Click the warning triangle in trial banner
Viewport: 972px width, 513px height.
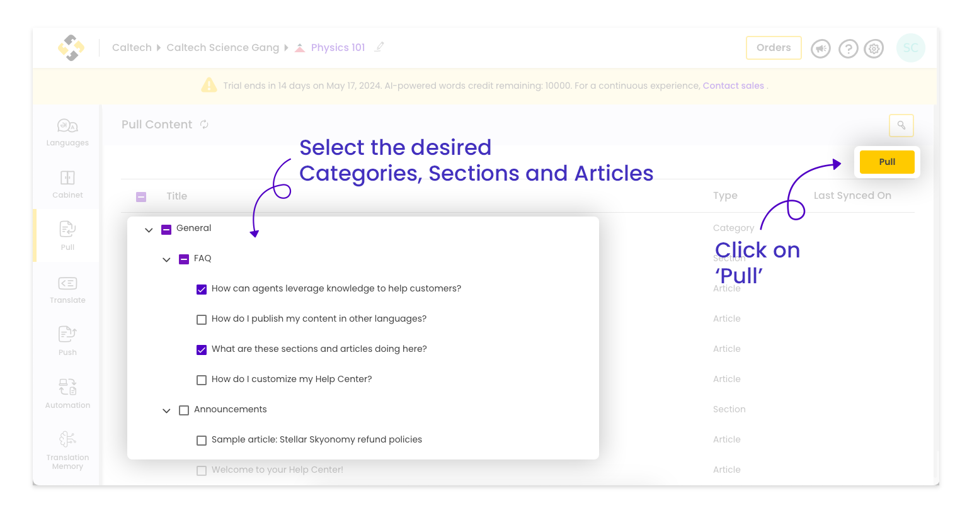pyautogui.click(x=209, y=85)
